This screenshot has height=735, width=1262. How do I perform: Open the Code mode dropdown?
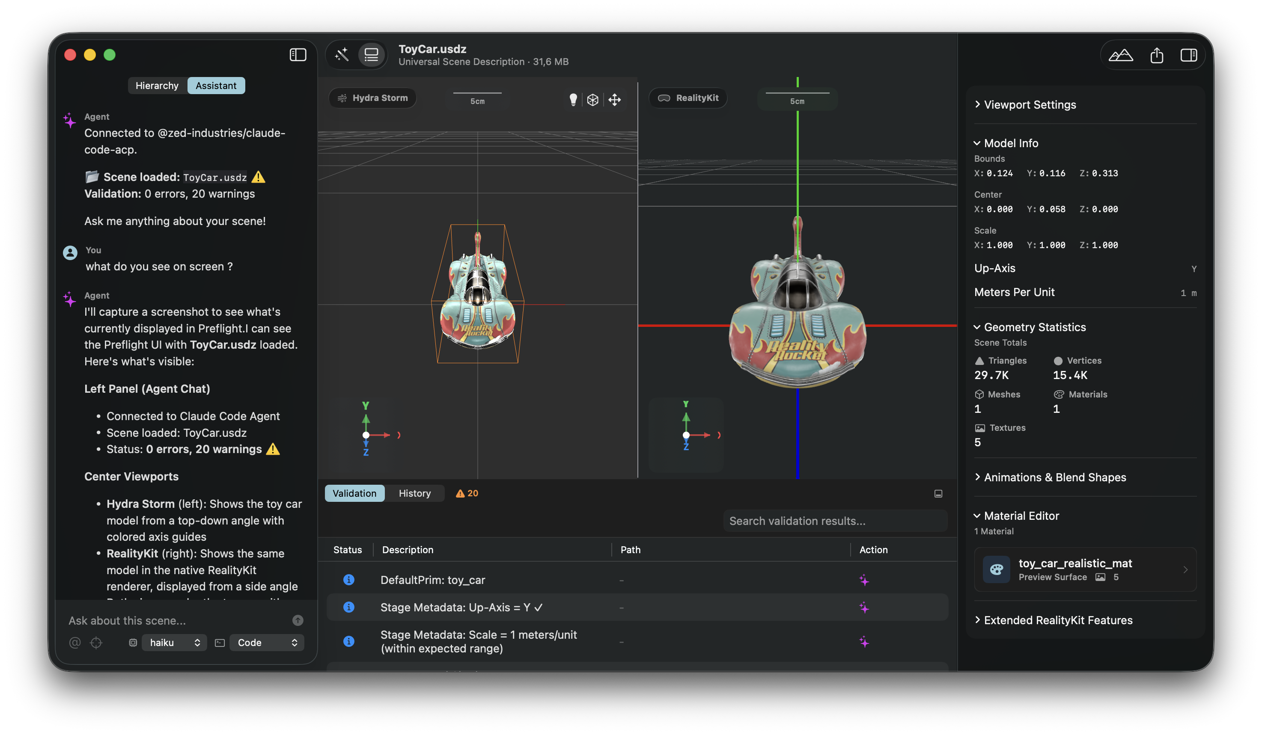click(x=266, y=643)
